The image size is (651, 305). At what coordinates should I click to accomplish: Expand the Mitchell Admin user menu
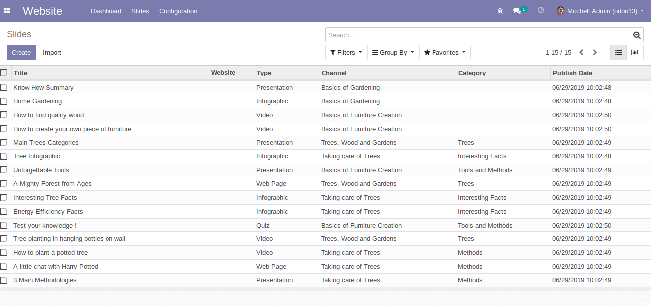point(601,11)
